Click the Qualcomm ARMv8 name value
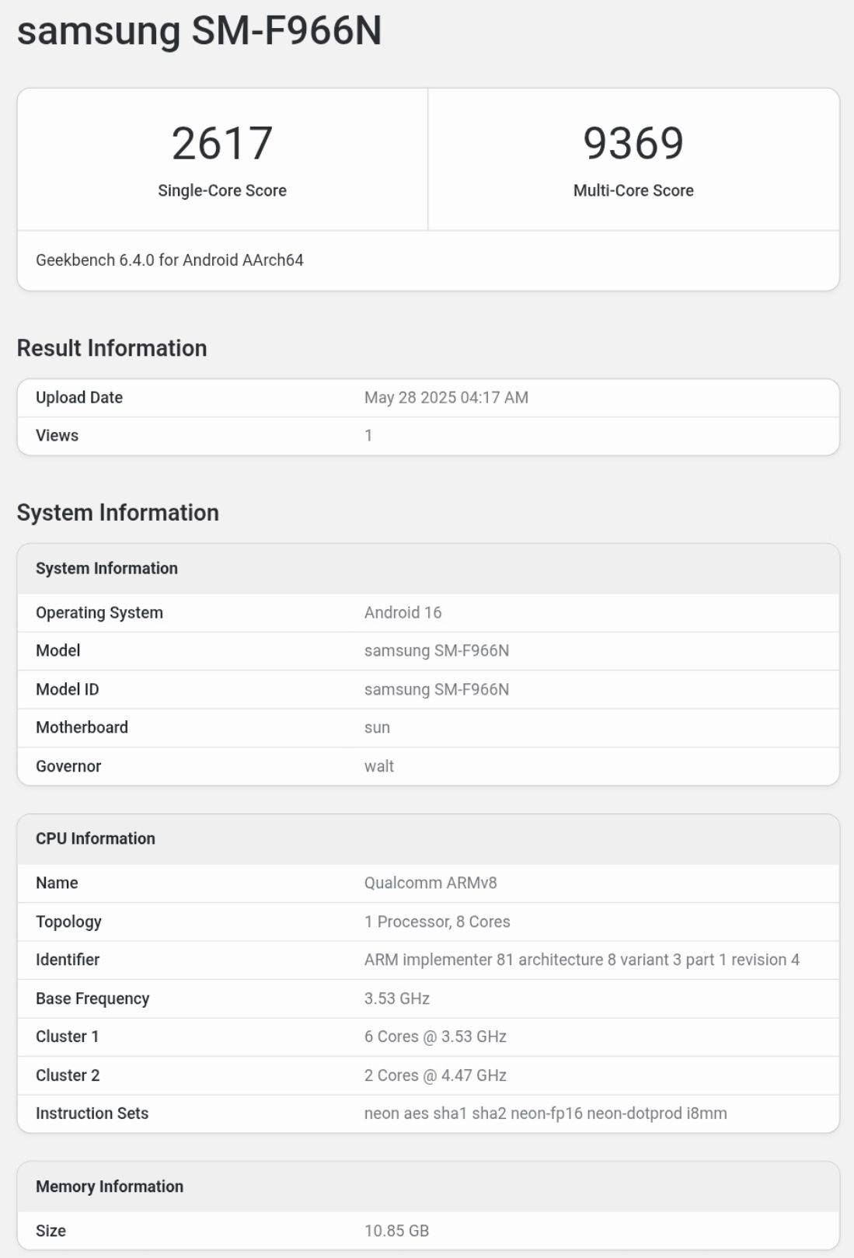This screenshot has width=854, height=1258. point(430,883)
